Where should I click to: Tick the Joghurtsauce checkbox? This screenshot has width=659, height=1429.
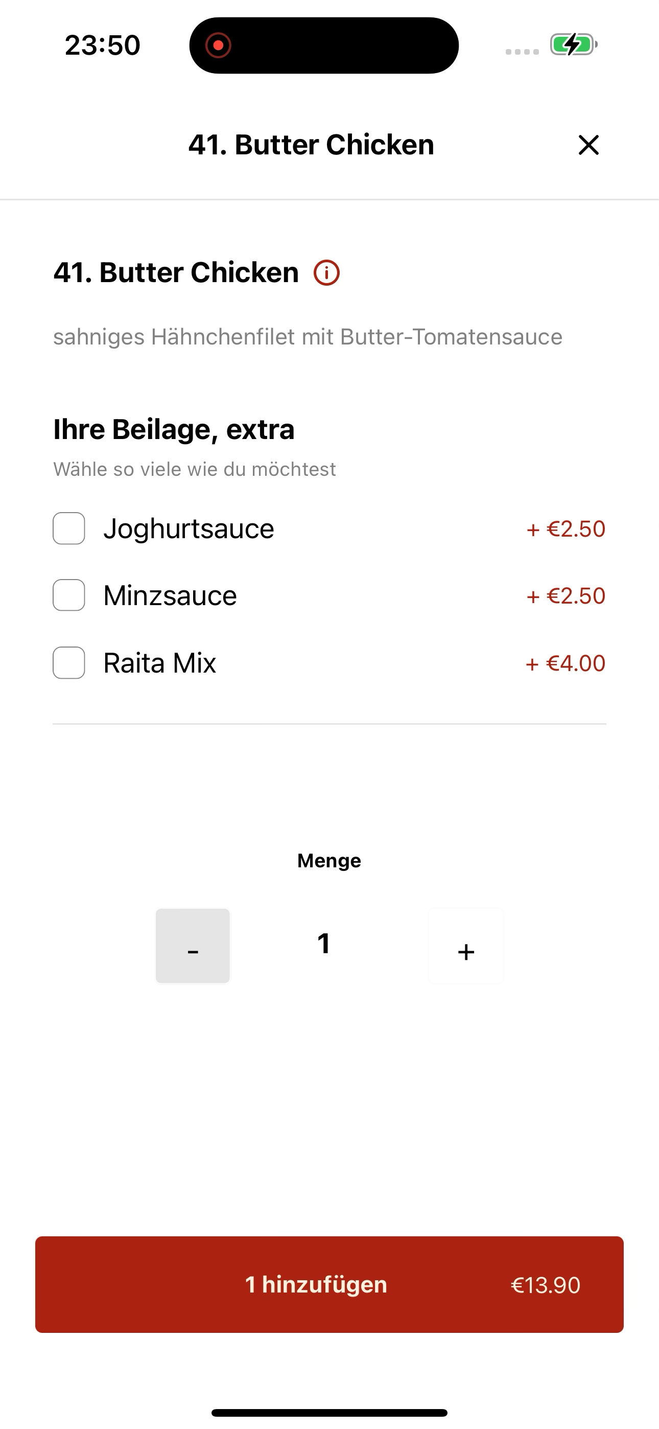tap(69, 528)
